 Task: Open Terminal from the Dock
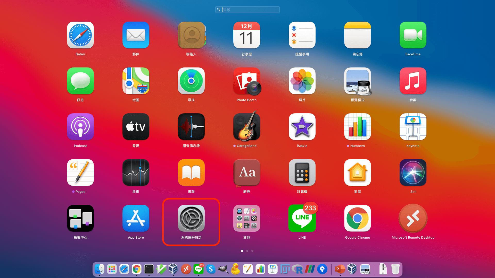tap(149, 269)
